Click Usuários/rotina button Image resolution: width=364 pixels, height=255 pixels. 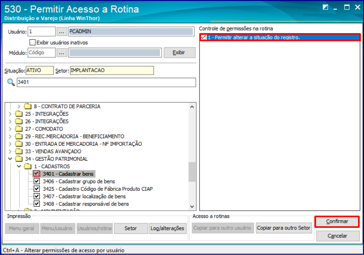coord(95,228)
